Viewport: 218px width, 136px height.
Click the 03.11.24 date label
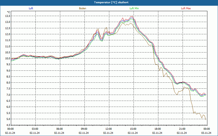(x=206, y=133)
